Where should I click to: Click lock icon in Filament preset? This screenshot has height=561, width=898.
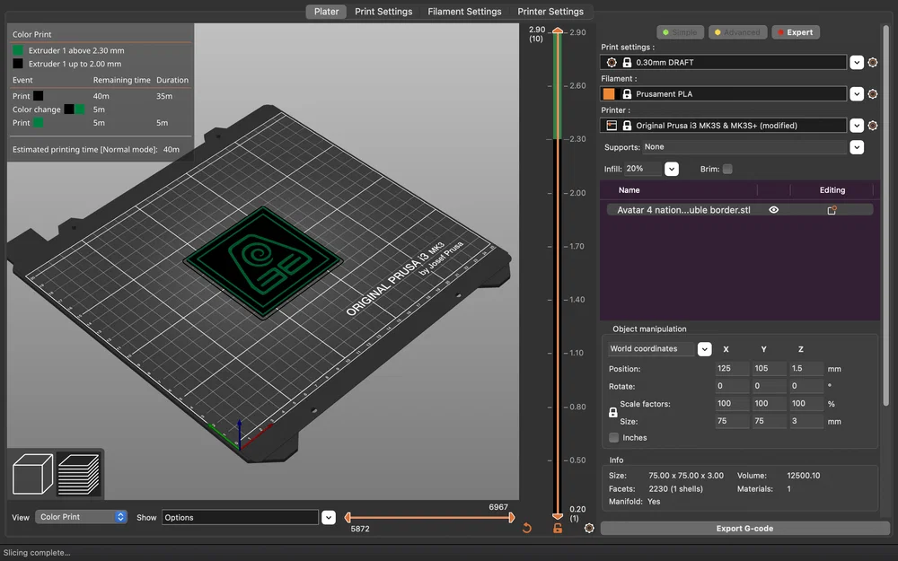point(627,94)
